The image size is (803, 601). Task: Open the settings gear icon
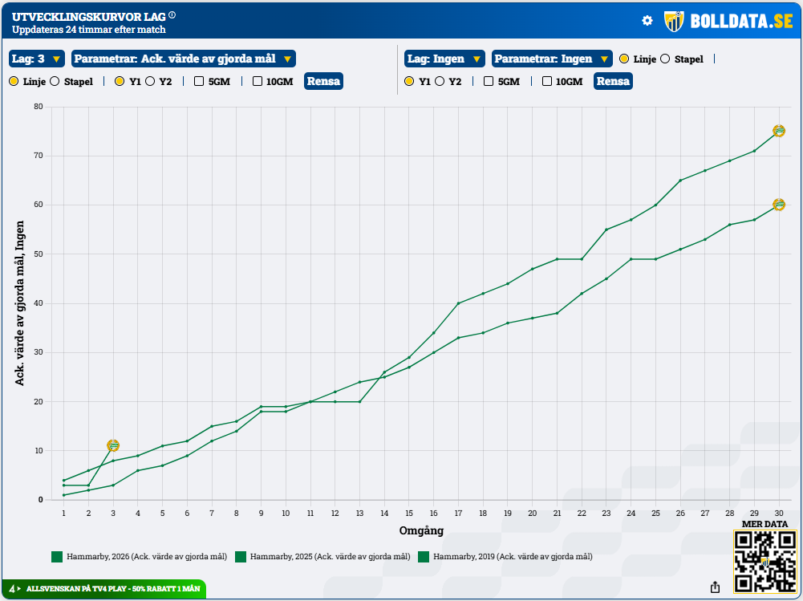click(x=647, y=21)
